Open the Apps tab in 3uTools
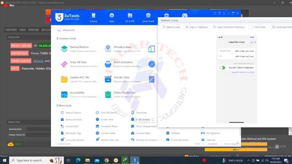The image size is (292, 164). [111, 18]
